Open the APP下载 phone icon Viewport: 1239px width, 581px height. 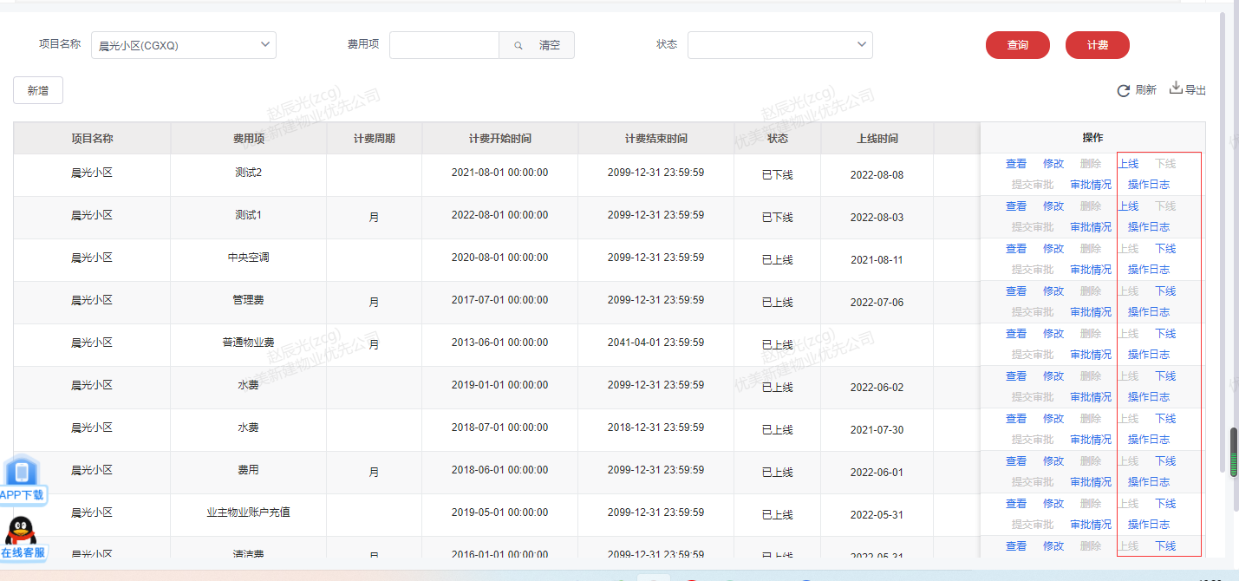tap(21, 473)
